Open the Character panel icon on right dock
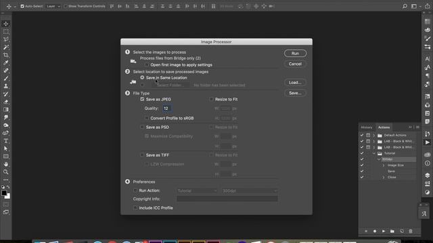This screenshot has height=243, width=433. (427, 59)
